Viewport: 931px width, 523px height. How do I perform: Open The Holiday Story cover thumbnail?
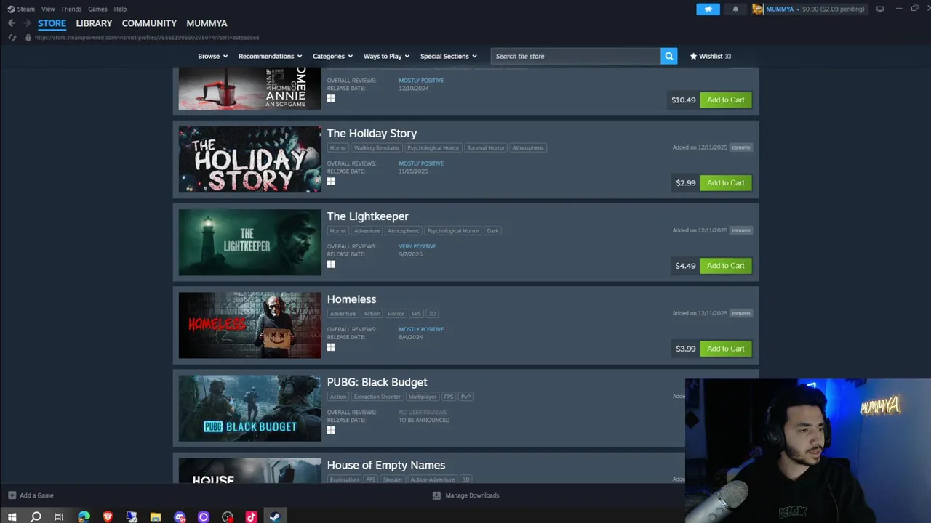click(249, 160)
